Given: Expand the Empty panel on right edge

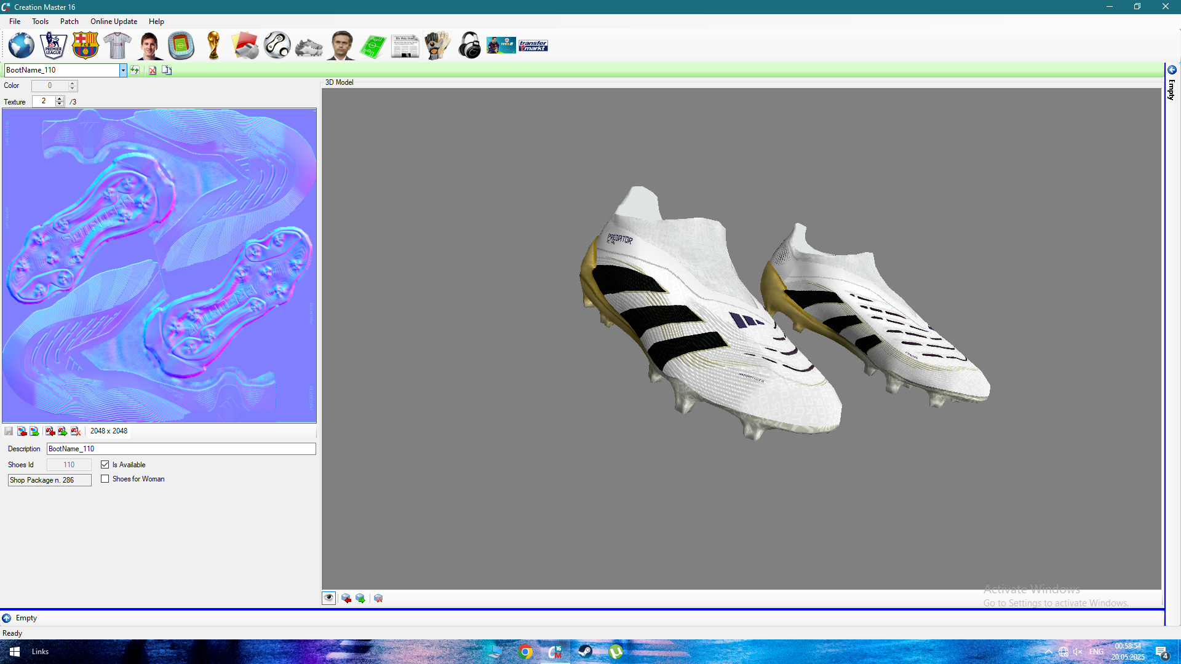Looking at the screenshot, I should [1172, 70].
